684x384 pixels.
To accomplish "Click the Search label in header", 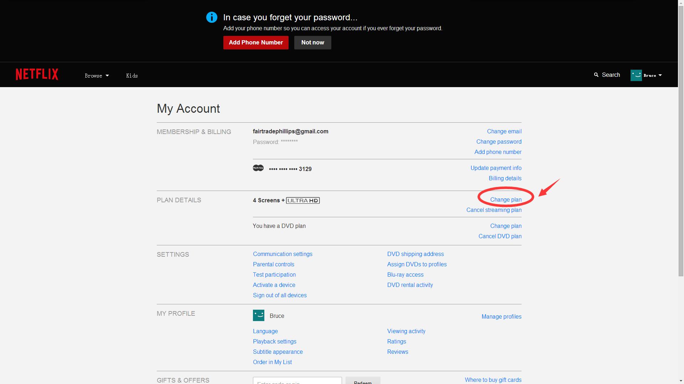I will tap(611, 75).
